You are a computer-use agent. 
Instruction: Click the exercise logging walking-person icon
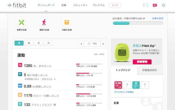(44, 22)
